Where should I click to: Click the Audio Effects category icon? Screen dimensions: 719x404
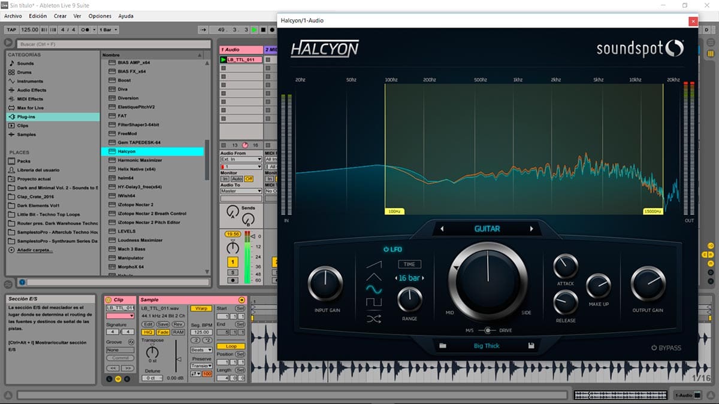click(11, 90)
